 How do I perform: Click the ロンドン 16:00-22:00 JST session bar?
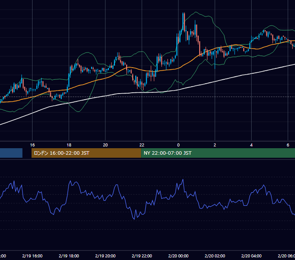coord(86,153)
